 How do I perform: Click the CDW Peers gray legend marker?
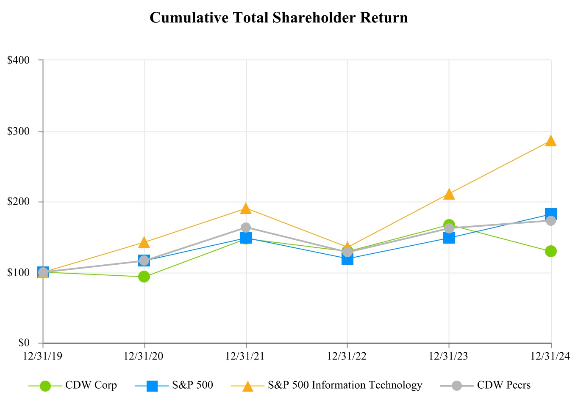tap(456, 386)
